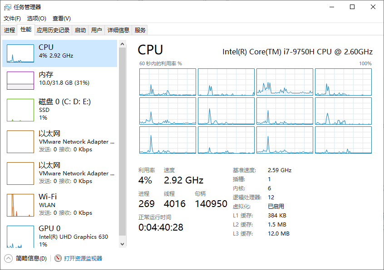Open the 文件(F) menu
The height and width of the screenshot is (270, 384).
12,18
